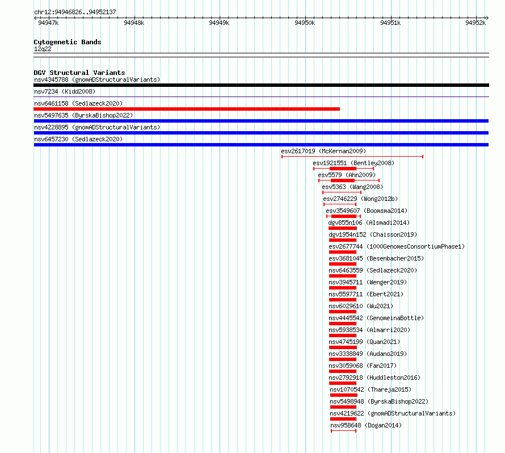Select the red nsv2792918 bar
Screen dimensions: 505x453
(x=343, y=383)
